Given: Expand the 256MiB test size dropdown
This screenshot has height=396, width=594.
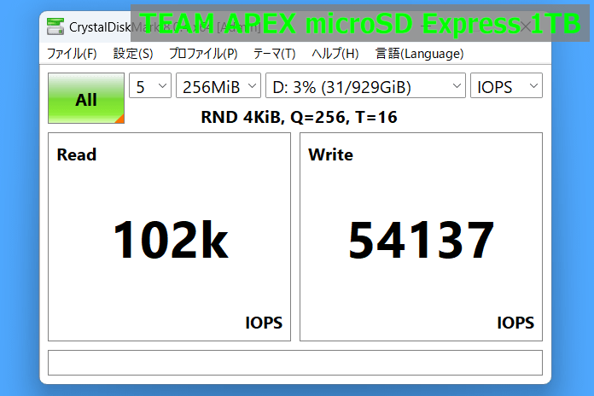Looking at the screenshot, I should tap(218, 86).
